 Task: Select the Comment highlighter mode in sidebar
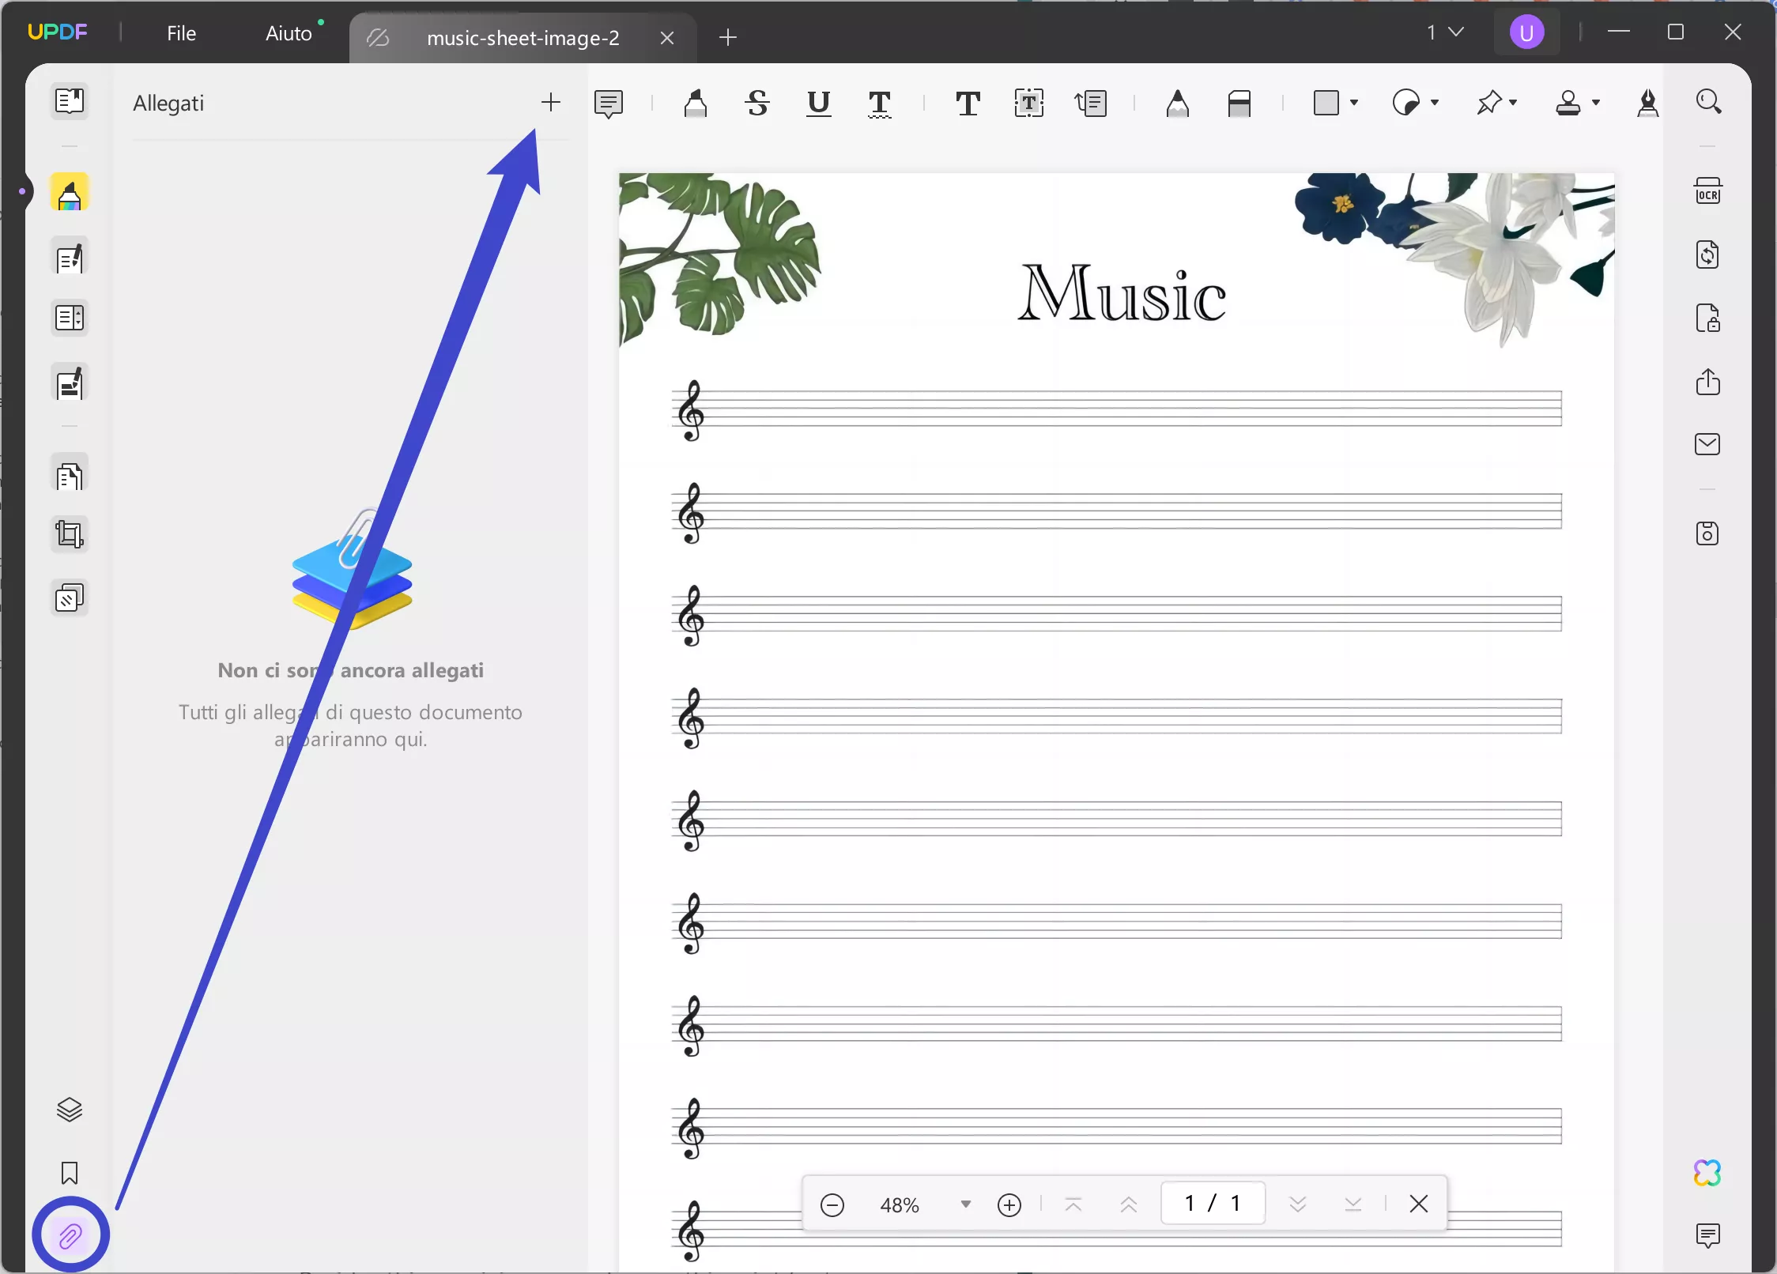click(70, 193)
